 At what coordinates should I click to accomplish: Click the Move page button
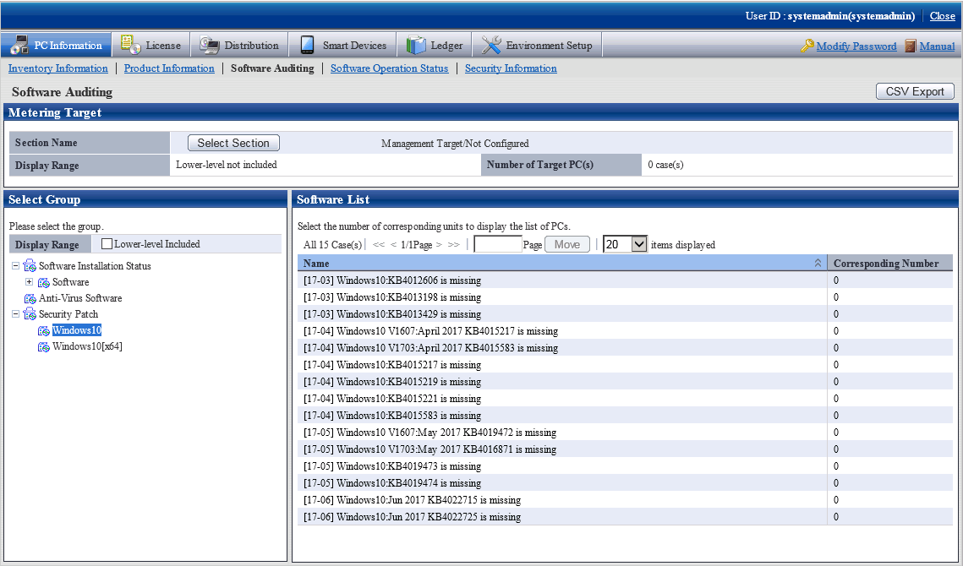(566, 244)
